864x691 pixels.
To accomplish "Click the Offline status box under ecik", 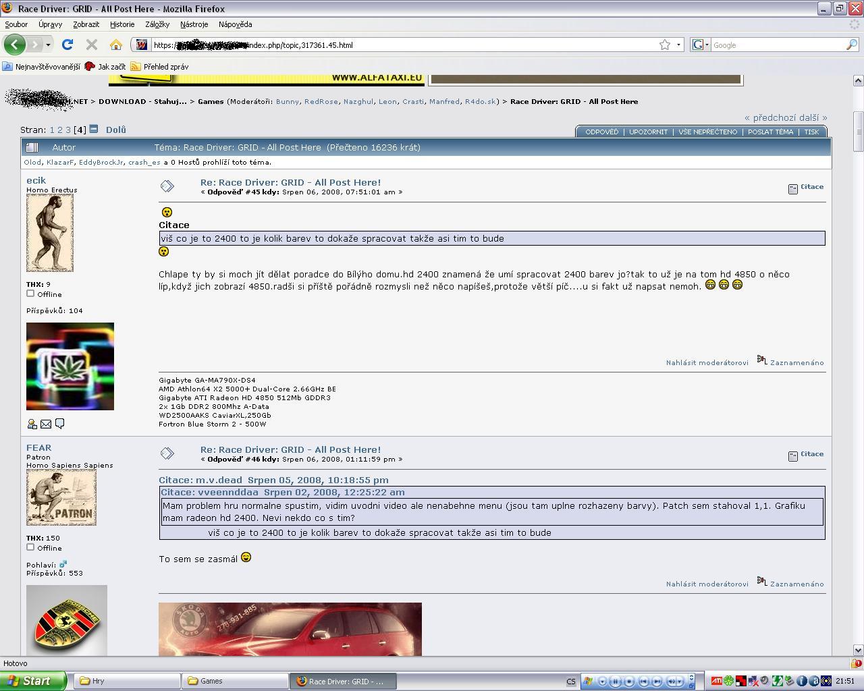I will pyautogui.click(x=30, y=294).
